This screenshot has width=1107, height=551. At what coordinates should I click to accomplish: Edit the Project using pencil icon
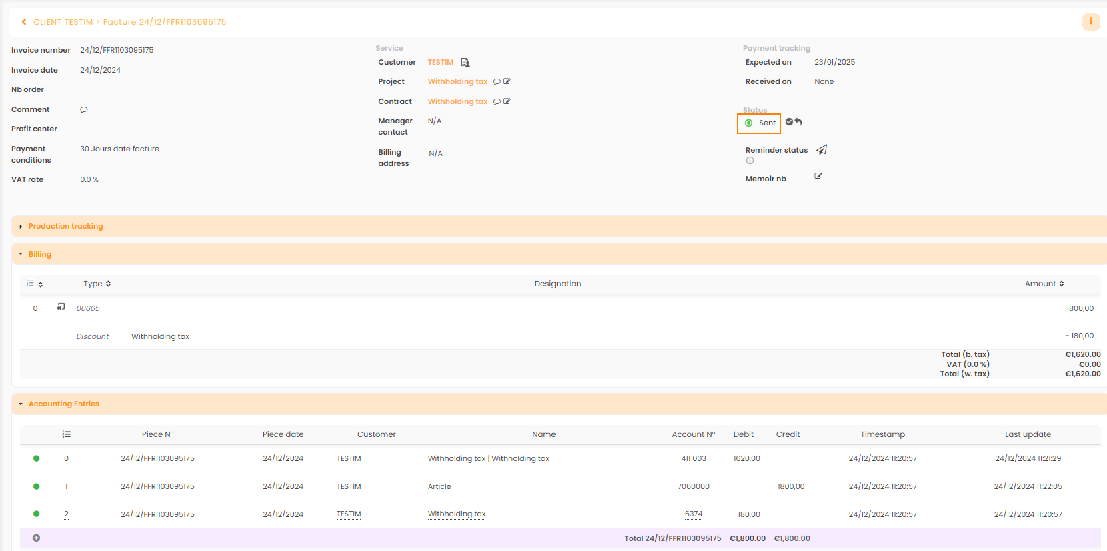(x=507, y=81)
